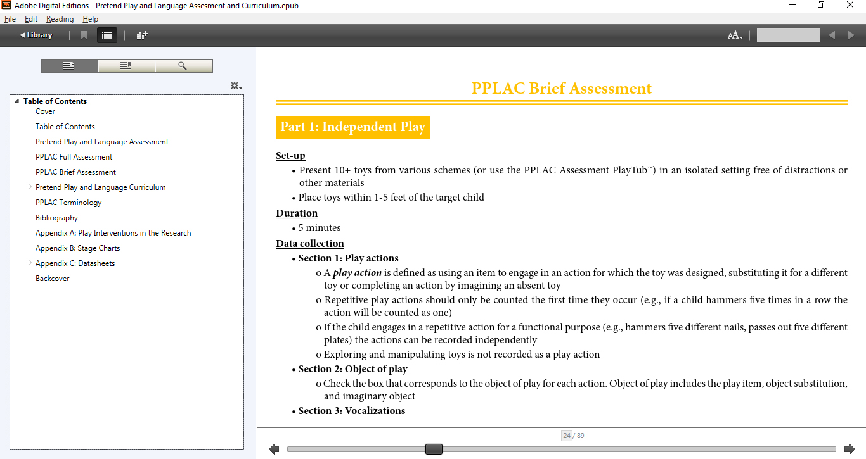Go to previous search result arrow
This screenshot has height=459, width=866.
(832, 35)
